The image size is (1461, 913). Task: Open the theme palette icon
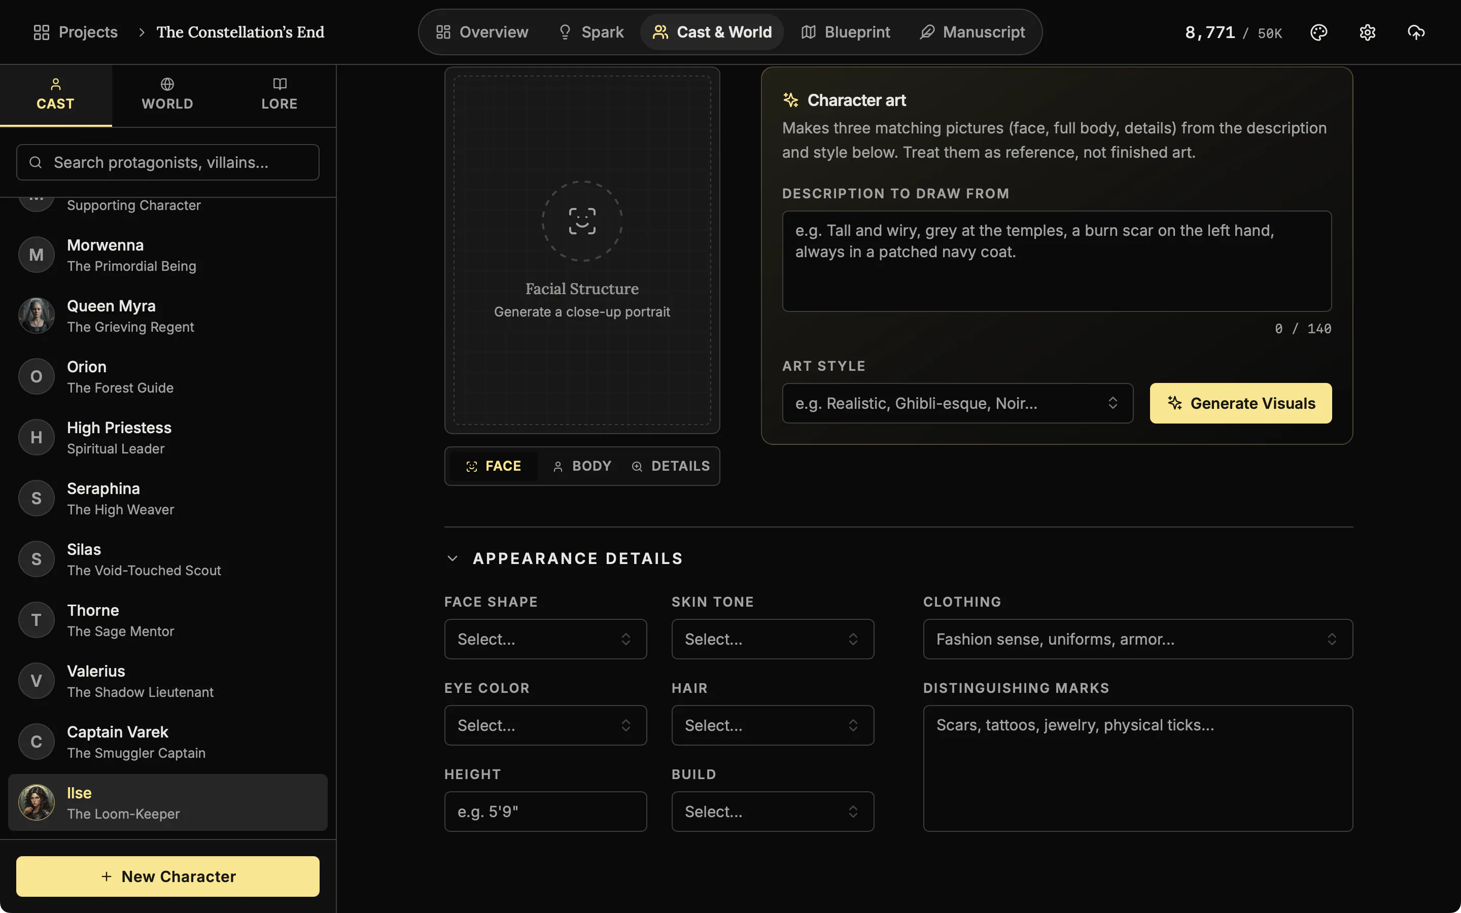1318,32
